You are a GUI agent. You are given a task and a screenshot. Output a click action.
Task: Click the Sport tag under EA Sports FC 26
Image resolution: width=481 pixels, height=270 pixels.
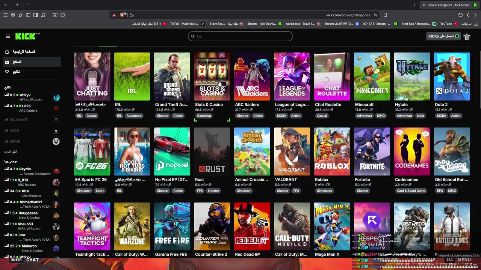(100, 191)
